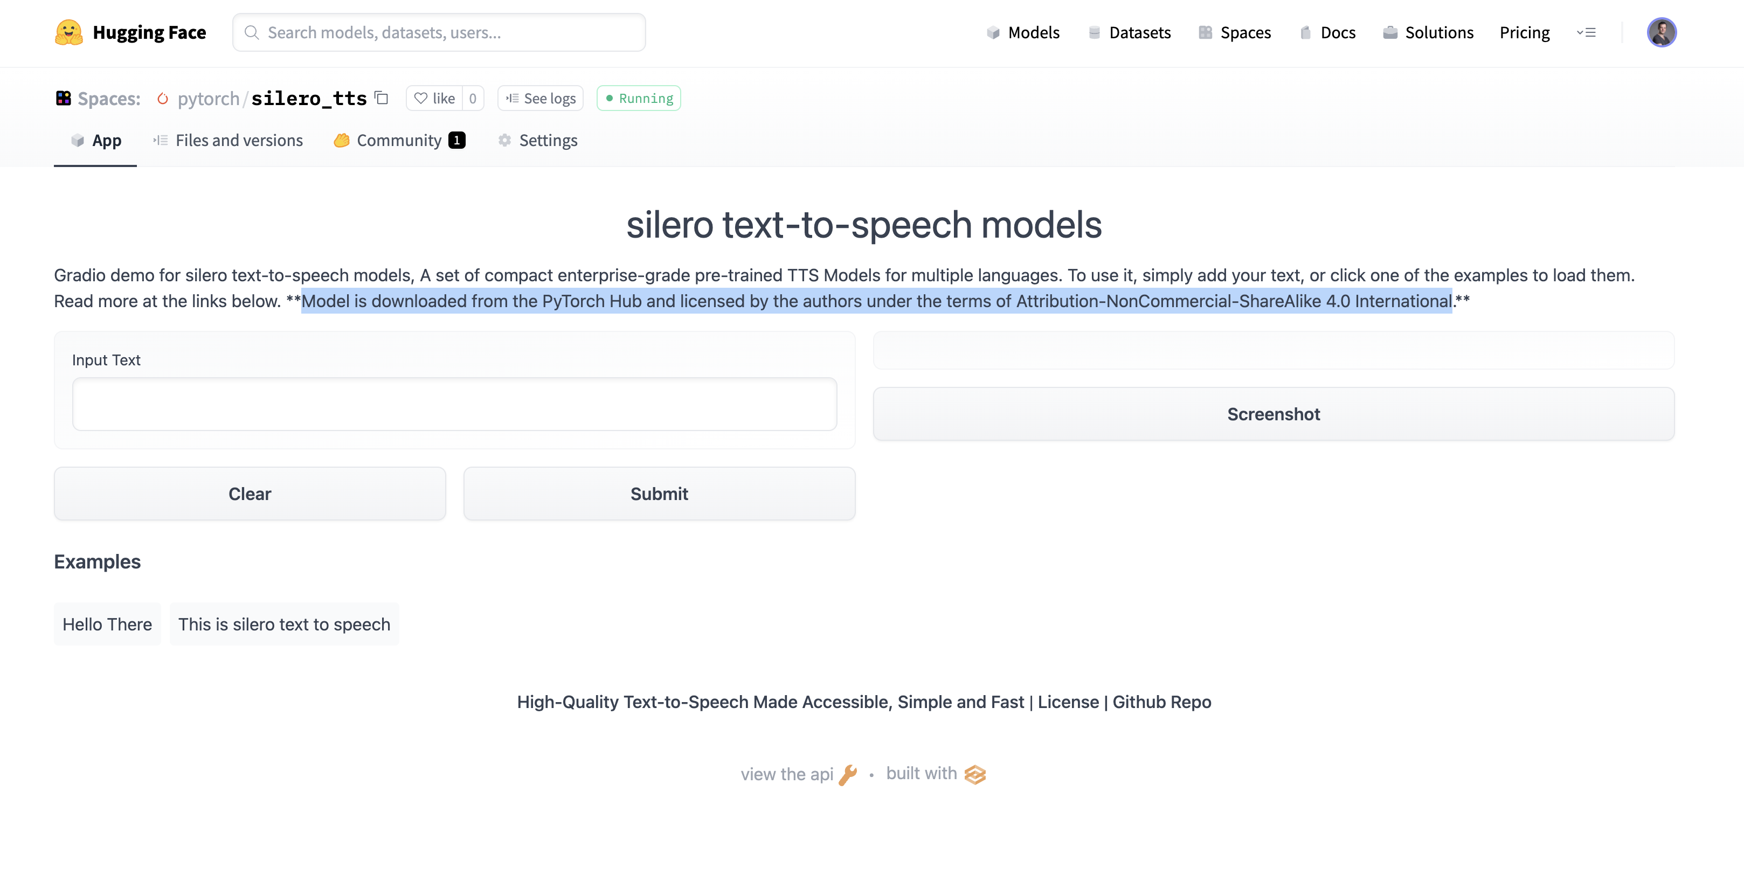Viewport: 1744px width, 874px height.
Task: Click the Solutions briefcase icon
Action: (1388, 32)
